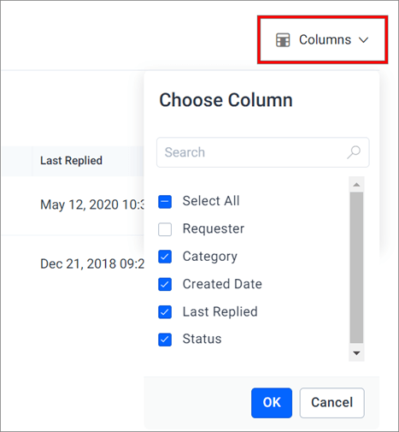Image resolution: width=399 pixels, height=432 pixels.
Task: Confirm column selection with OK
Action: pos(272,403)
